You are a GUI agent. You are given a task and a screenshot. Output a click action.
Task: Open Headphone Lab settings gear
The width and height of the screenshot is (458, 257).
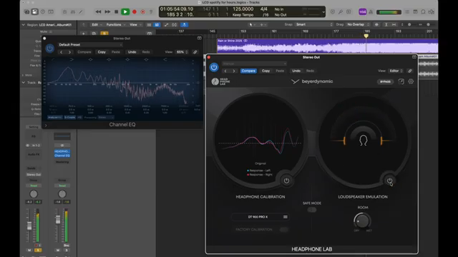coord(411,81)
